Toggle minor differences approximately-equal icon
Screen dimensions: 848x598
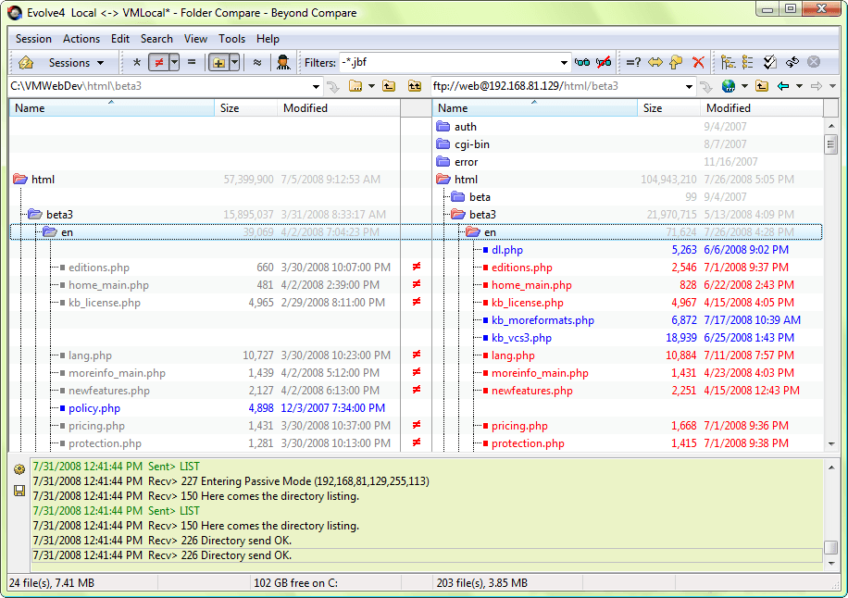coord(257,63)
